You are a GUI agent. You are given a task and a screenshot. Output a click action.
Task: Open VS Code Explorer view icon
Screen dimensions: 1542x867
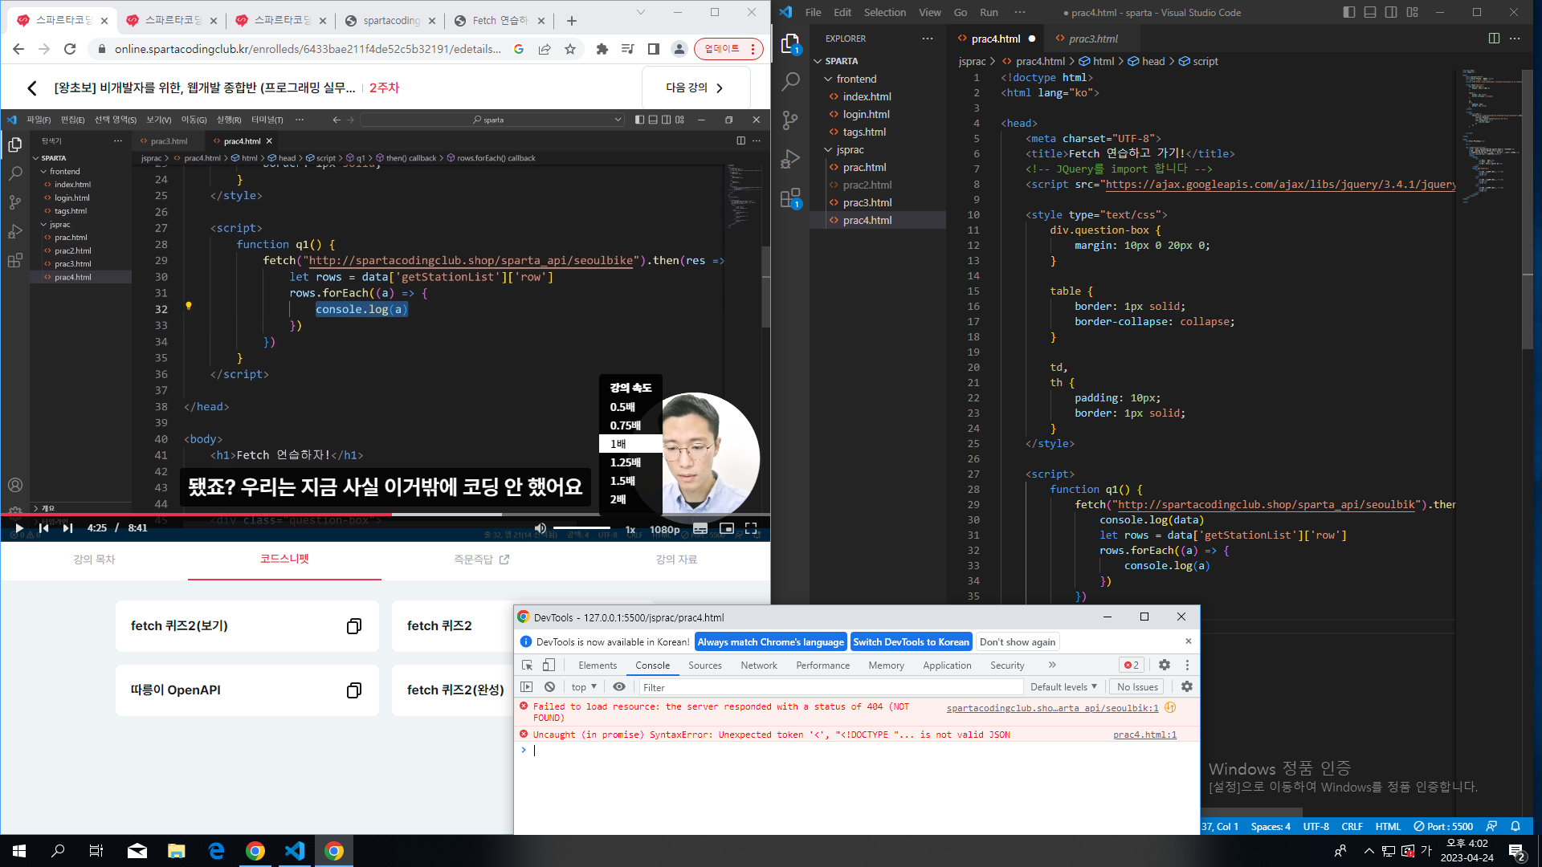tap(790, 44)
